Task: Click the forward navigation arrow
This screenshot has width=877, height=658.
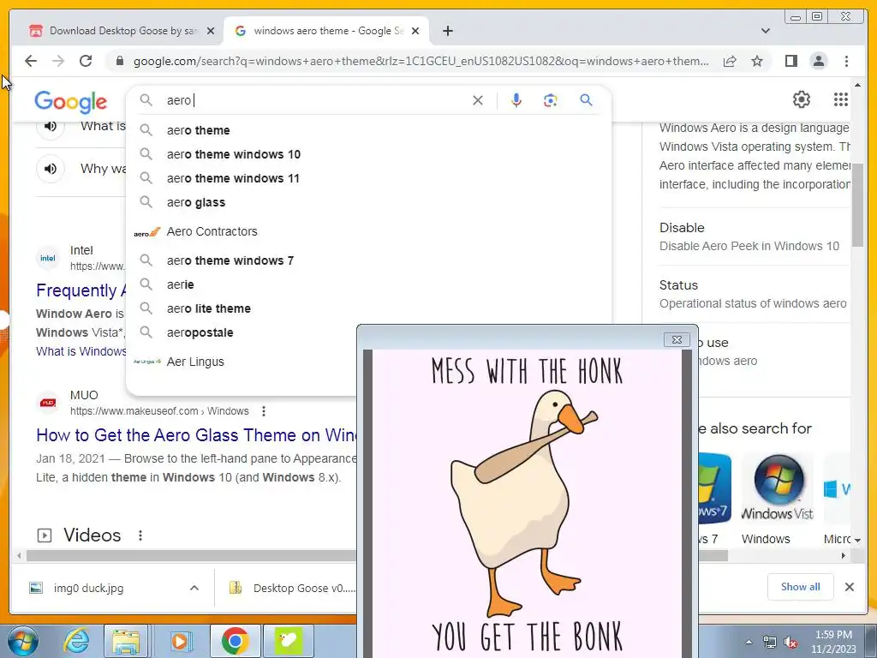Action: click(58, 61)
